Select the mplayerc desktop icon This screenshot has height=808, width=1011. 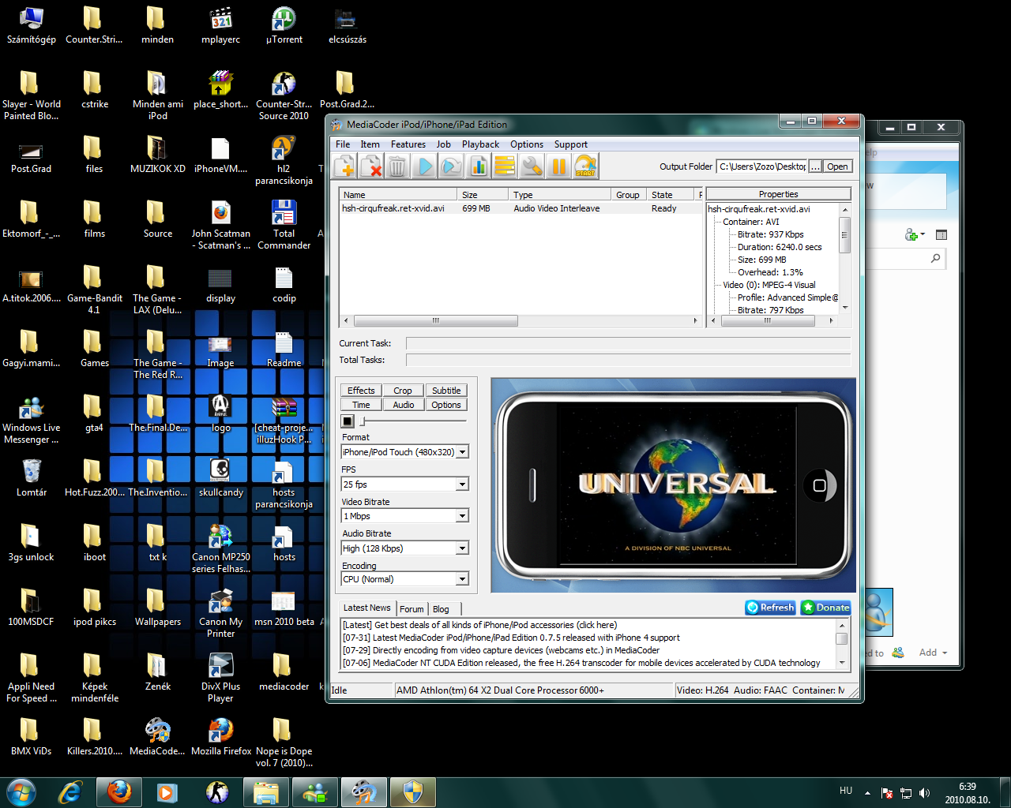[x=220, y=24]
